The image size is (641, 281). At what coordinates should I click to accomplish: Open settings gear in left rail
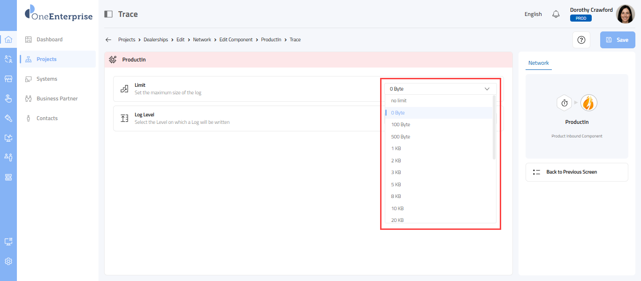pyautogui.click(x=8, y=261)
